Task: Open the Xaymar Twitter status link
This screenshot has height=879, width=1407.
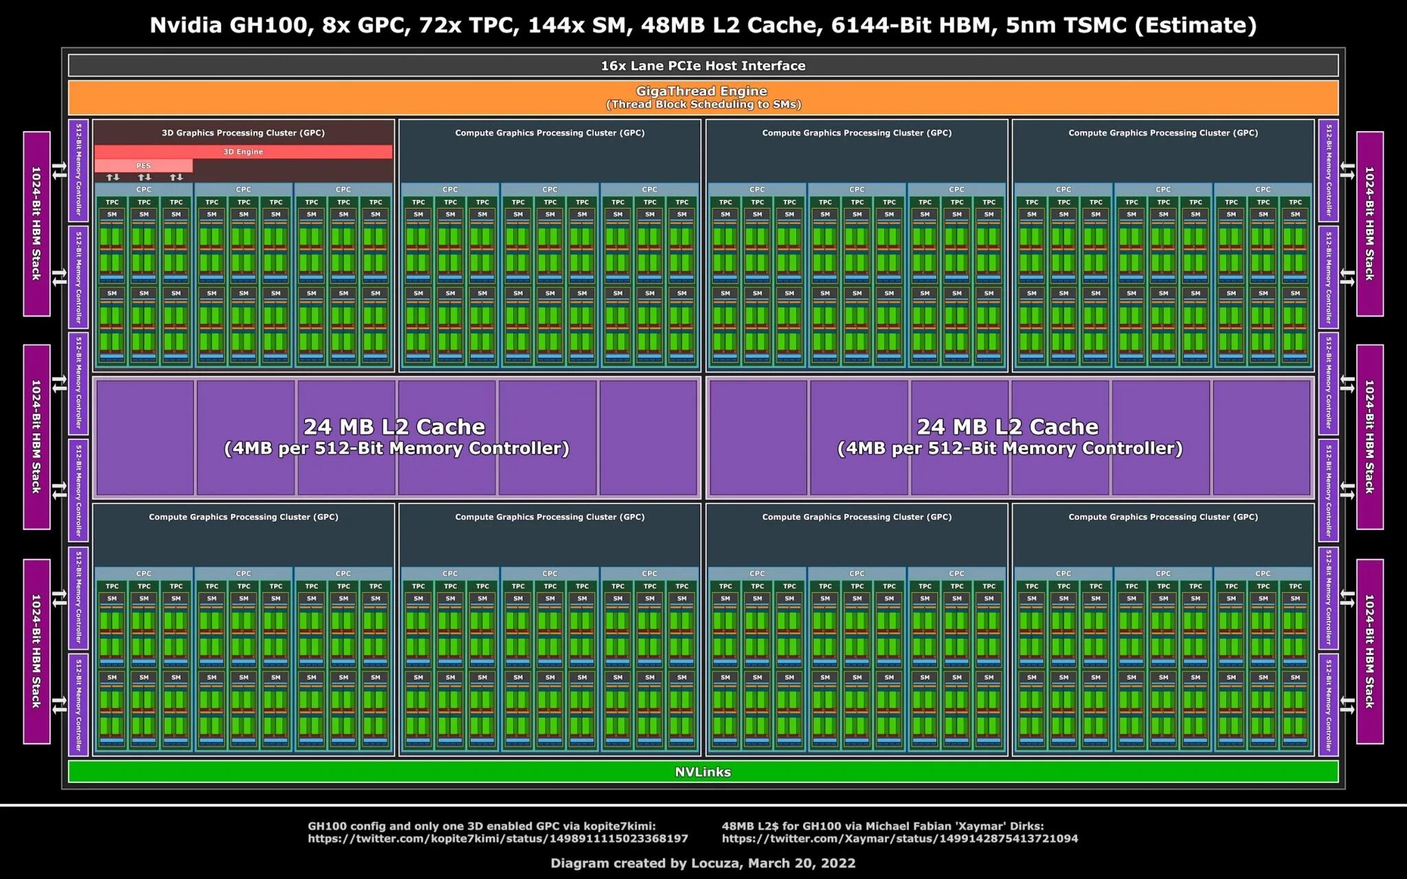Action: click(900, 838)
